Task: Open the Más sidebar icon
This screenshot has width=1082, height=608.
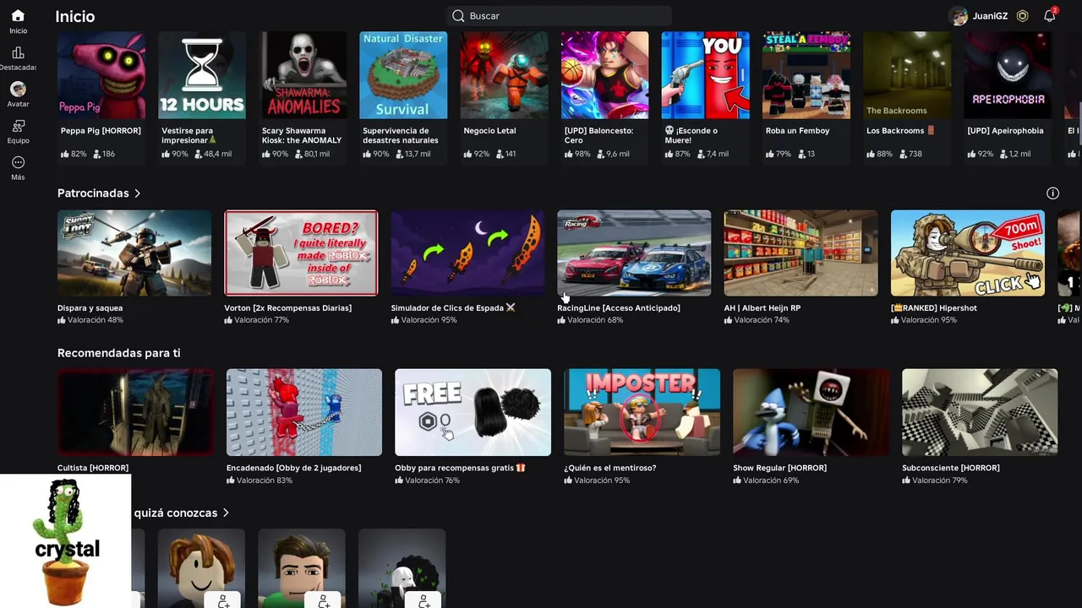Action: [x=18, y=168]
